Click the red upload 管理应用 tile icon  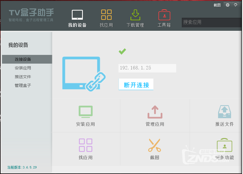155,112
